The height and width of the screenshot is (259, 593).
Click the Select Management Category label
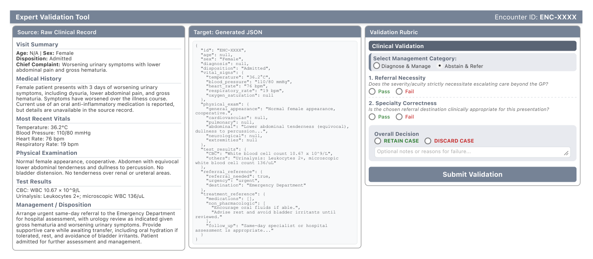(x=415, y=59)
